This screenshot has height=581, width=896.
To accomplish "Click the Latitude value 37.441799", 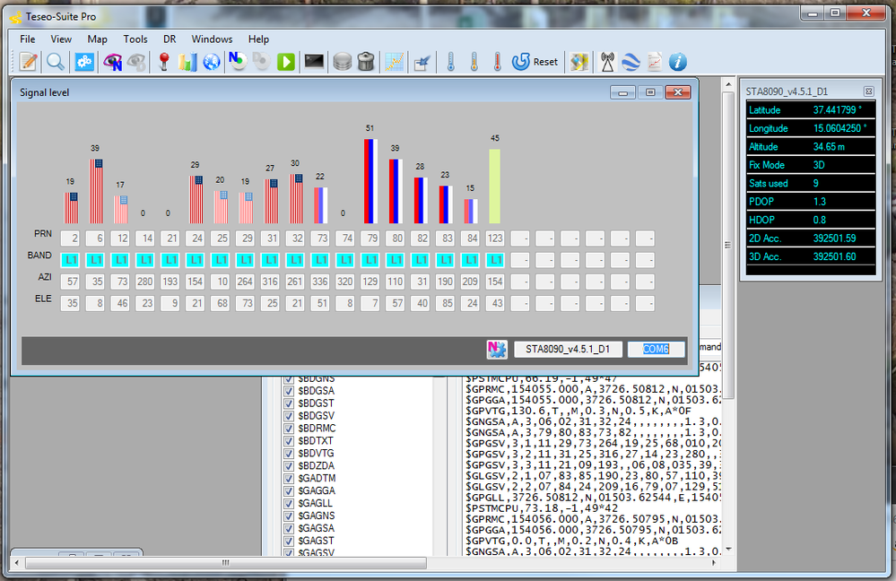I will tap(837, 110).
